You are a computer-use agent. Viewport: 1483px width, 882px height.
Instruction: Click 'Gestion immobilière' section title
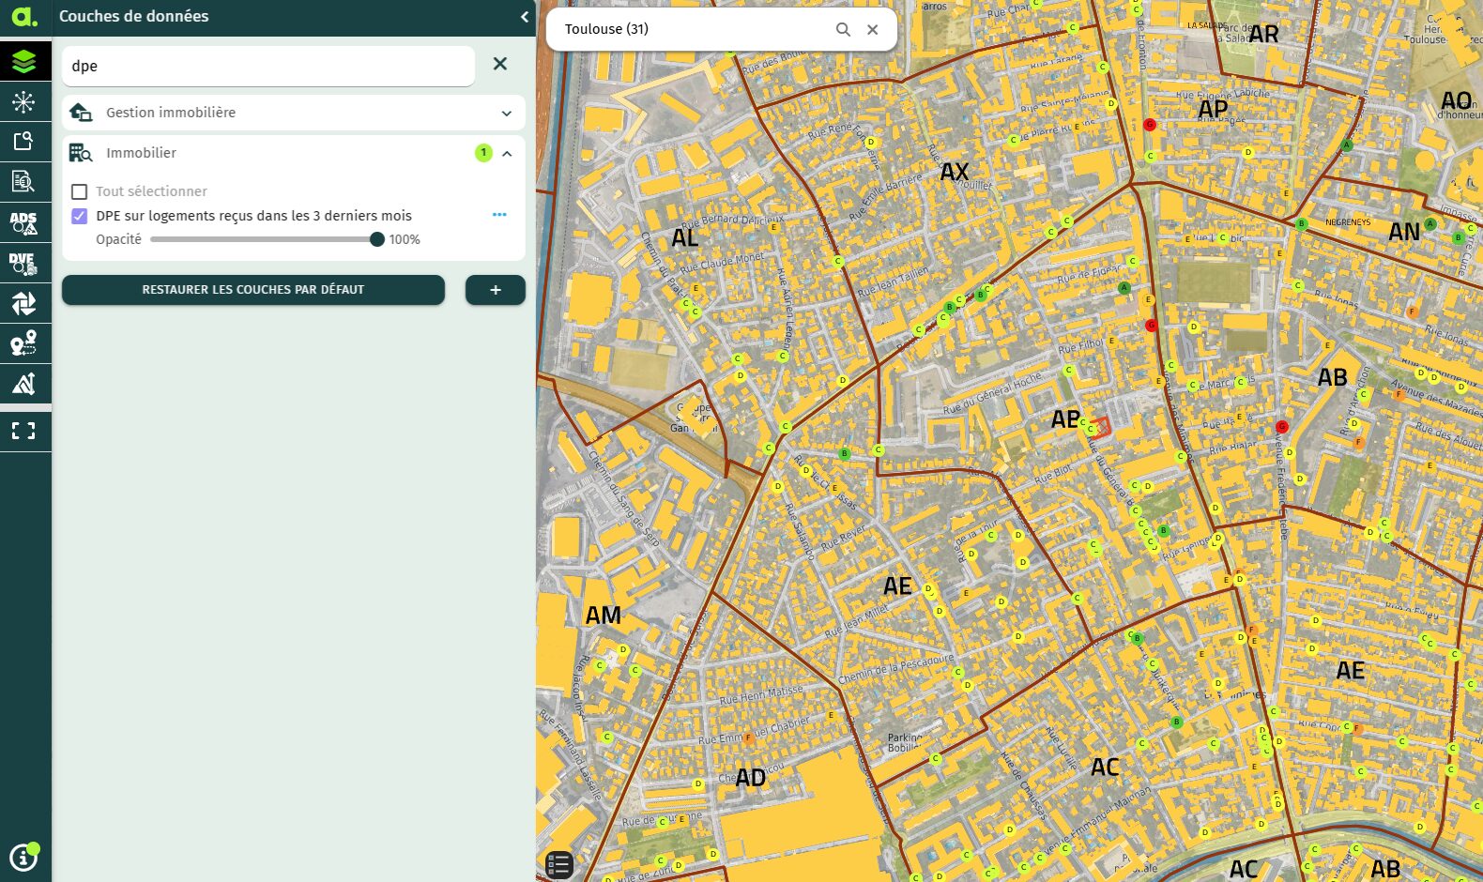(x=171, y=113)
